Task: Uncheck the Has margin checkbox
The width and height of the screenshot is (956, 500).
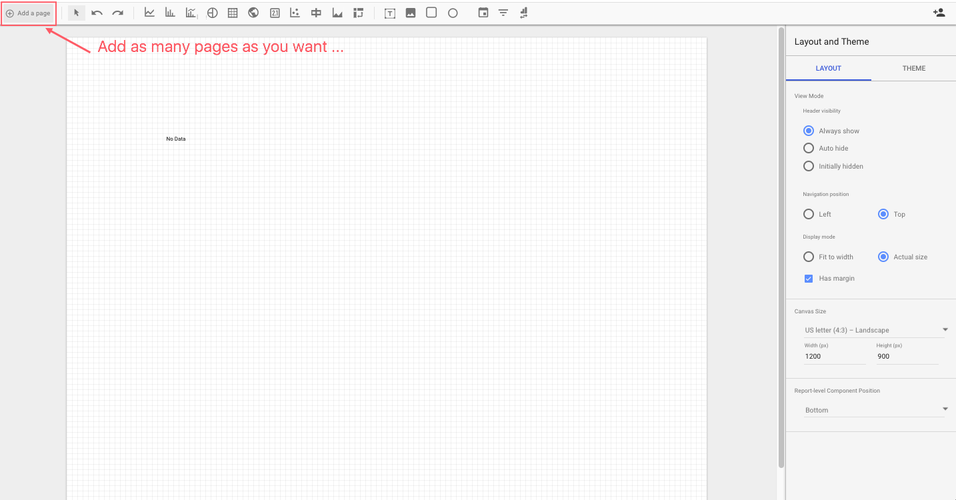Action: (809, 278)
